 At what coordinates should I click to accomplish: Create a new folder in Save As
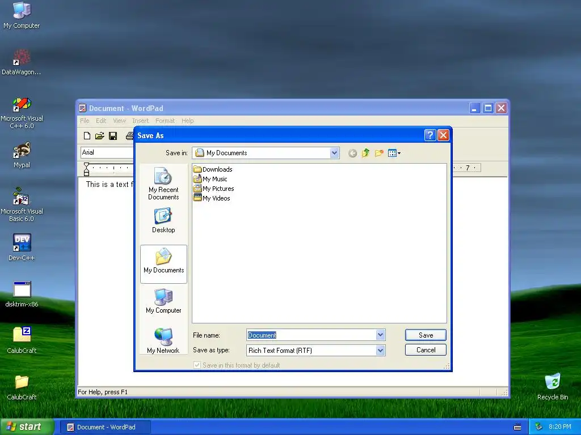[378, 153]
